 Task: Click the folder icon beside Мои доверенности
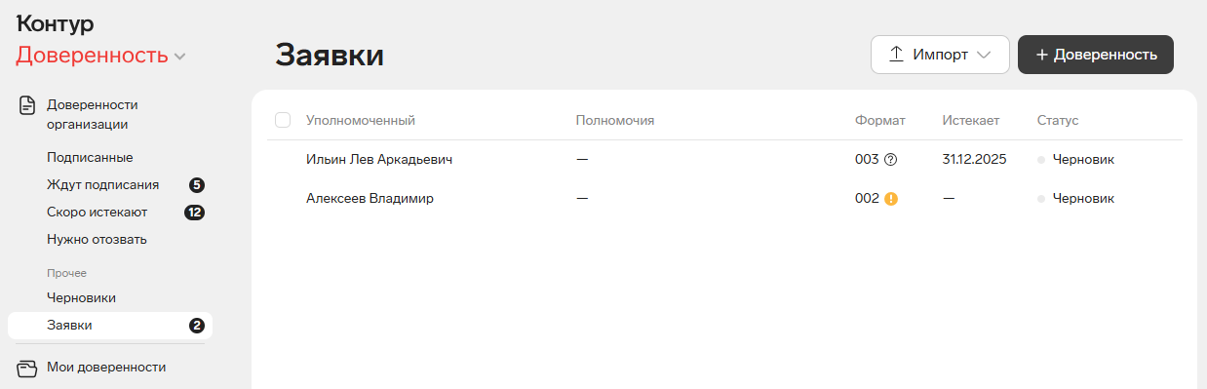pyautogui.click(x=27, y=368)
